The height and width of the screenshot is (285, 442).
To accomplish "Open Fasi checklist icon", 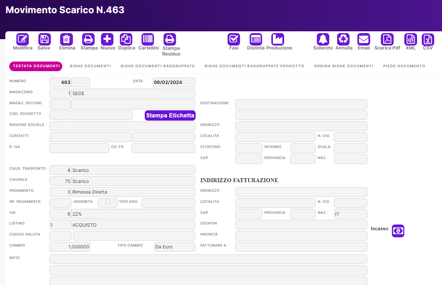I will [x=234, y=39].
